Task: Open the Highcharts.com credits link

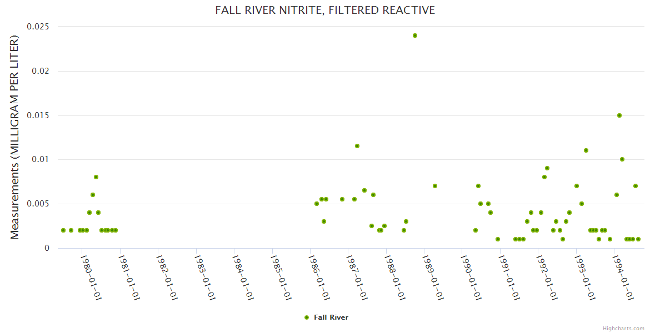Action: tap(623, 328)
